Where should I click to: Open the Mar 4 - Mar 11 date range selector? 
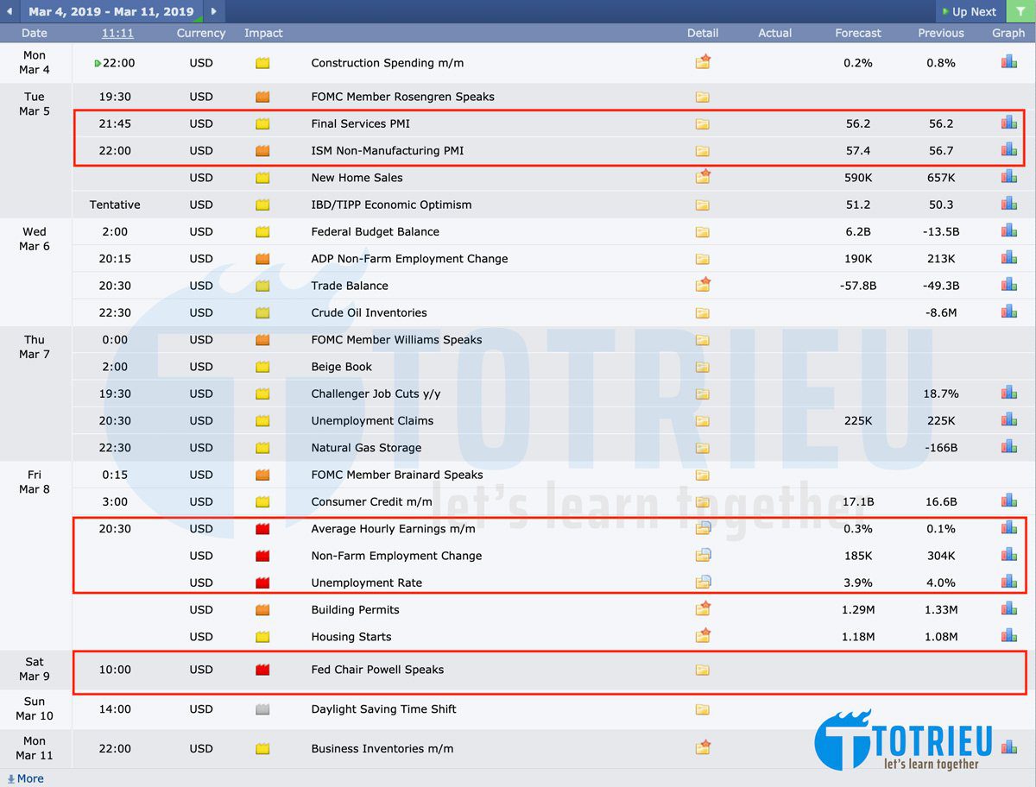pyautogui.click(x=111, y=11)
